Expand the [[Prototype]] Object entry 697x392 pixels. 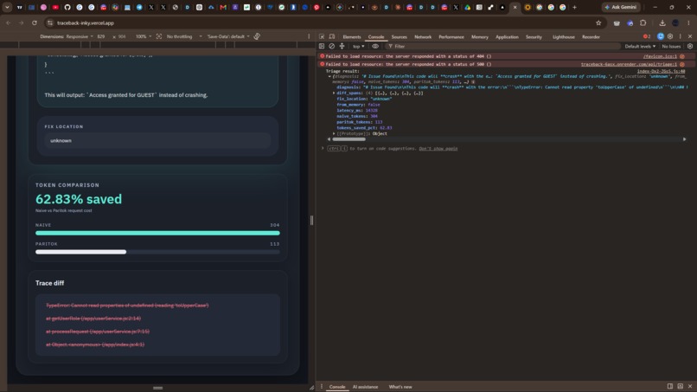coord(334,133)
